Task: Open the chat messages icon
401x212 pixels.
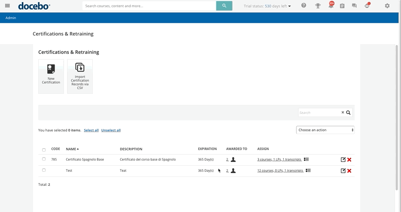Action: (x=354, y=6)
